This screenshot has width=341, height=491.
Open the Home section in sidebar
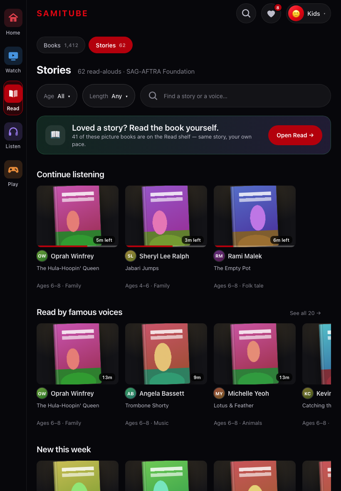point(13,22)
